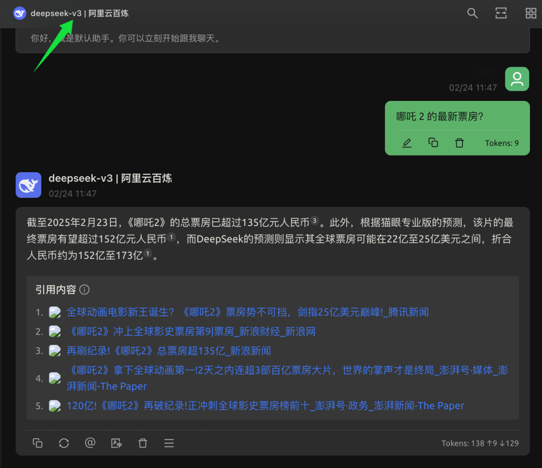Click the assistant name deepseek-v3 | 阿里云百炼 above reply
Image resolution: width=542 pixels, height=468 pixels.
pyautogui.click(x=110, y=178)
